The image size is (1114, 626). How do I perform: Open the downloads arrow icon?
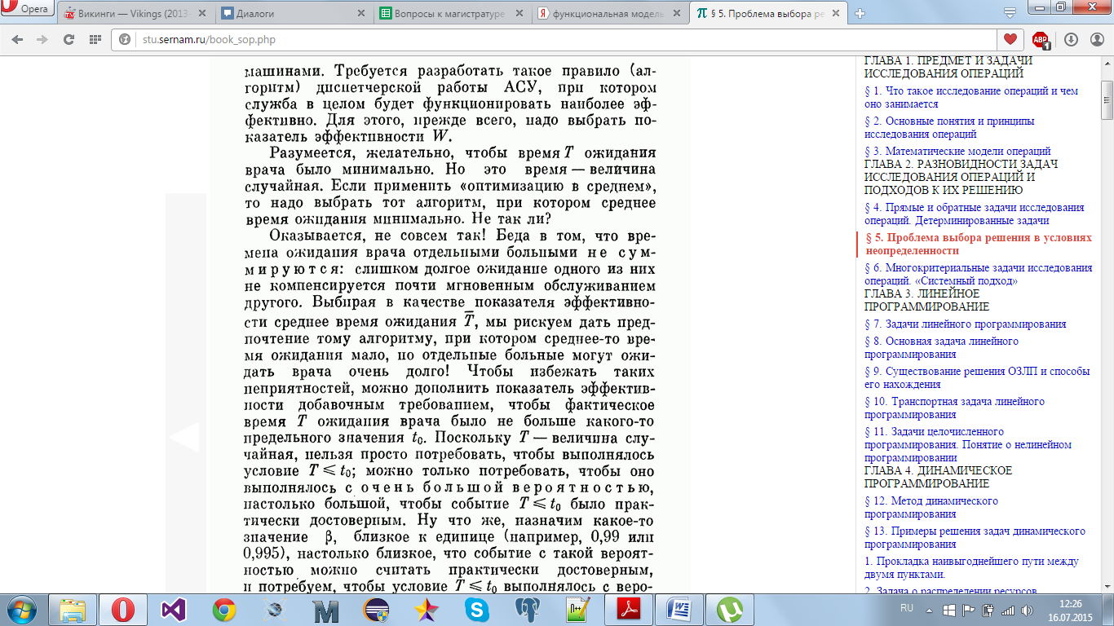1071,39
